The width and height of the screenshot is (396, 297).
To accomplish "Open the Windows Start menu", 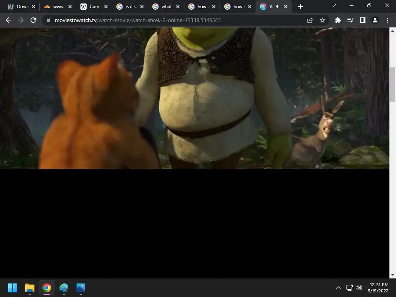I will coord(12,288).
